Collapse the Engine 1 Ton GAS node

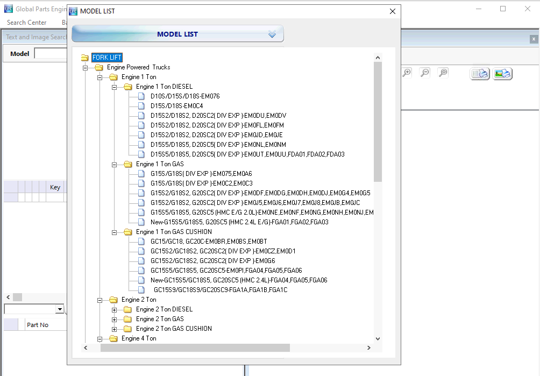115,165
